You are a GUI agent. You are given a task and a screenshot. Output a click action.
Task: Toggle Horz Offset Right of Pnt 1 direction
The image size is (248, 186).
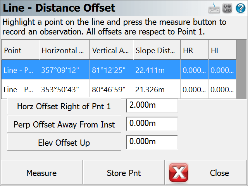click(64, 106)
